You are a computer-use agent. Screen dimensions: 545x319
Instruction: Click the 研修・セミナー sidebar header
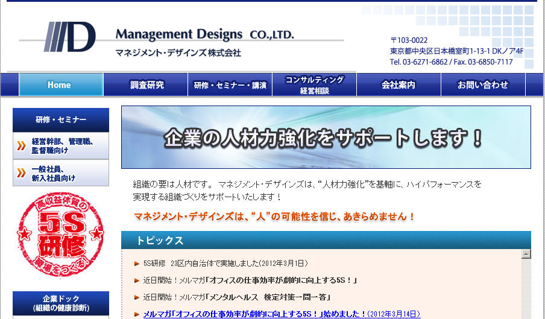(x=61, y=120)
